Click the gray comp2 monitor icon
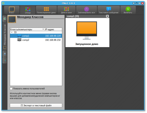The width and height of the screenshot is (147, 113). point(20,40)
